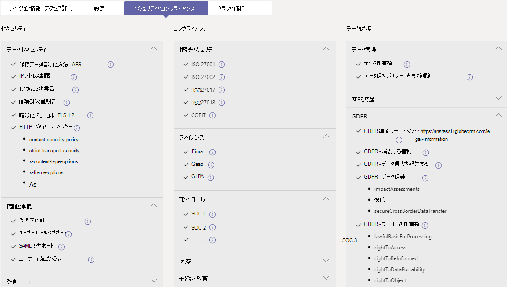The height and width of the screenshot is (287, 507).
Task: Collapse the データセキュリティ panel
Action: [x=153, y=48]
